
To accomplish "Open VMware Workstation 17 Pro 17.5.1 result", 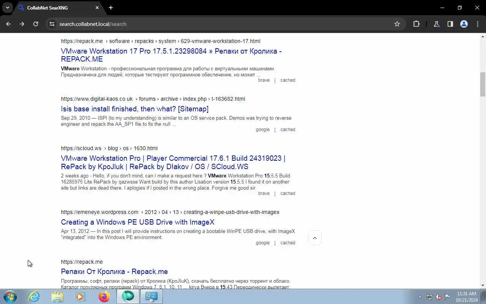I will point(171,55).
